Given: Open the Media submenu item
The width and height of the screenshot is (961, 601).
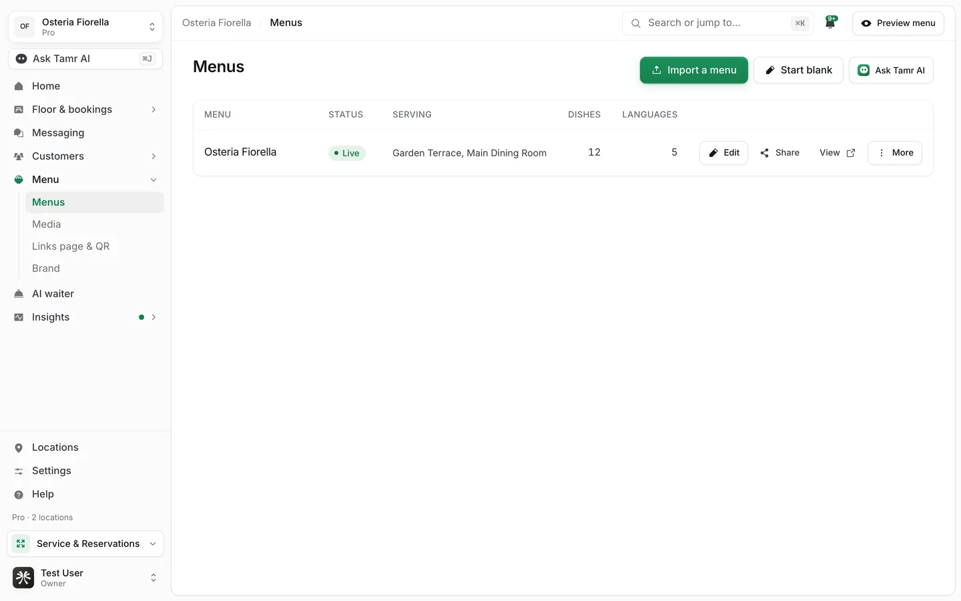Looking at the screenshot, I should (95, 224).
